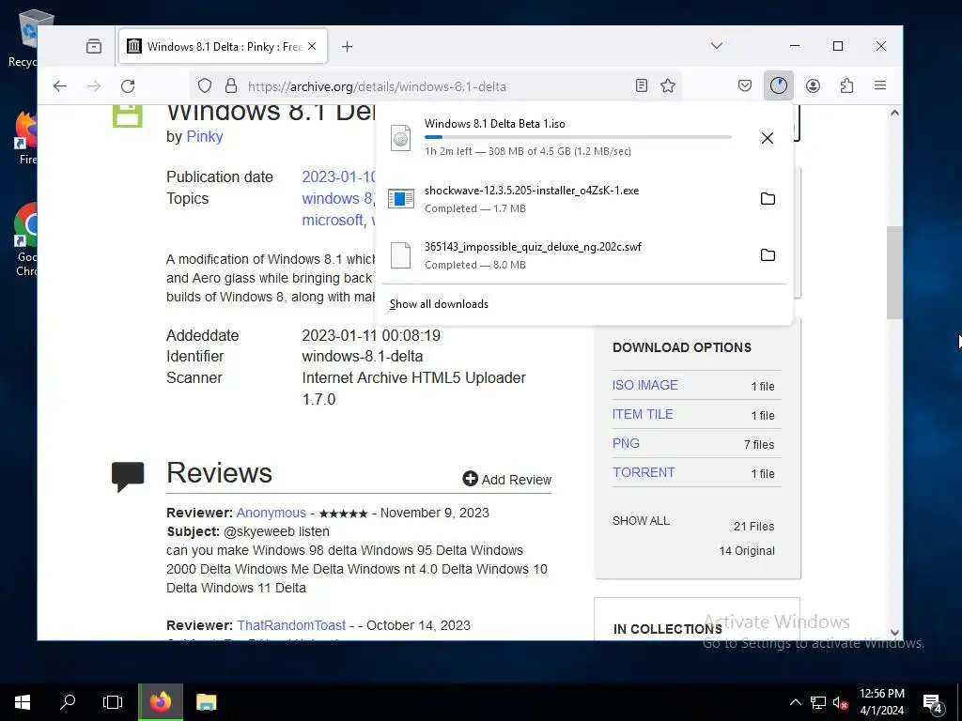Go back to previous page
Screen dimensions: 962x721
pos(59,86)
